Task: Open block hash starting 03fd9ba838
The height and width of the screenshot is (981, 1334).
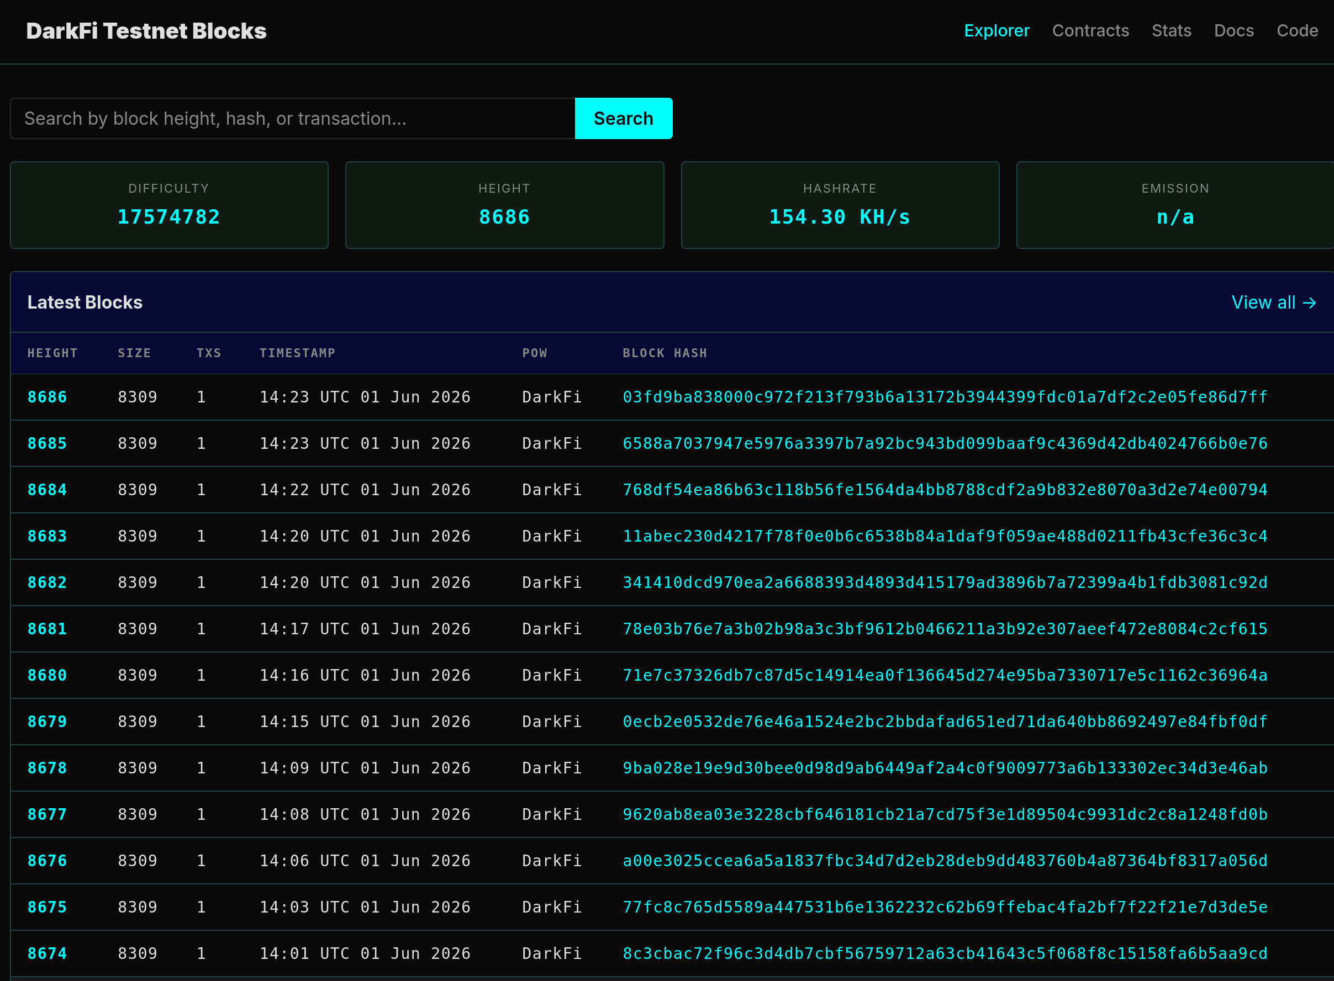Action: point(945,397)
